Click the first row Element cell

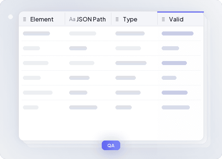[36, 34]
